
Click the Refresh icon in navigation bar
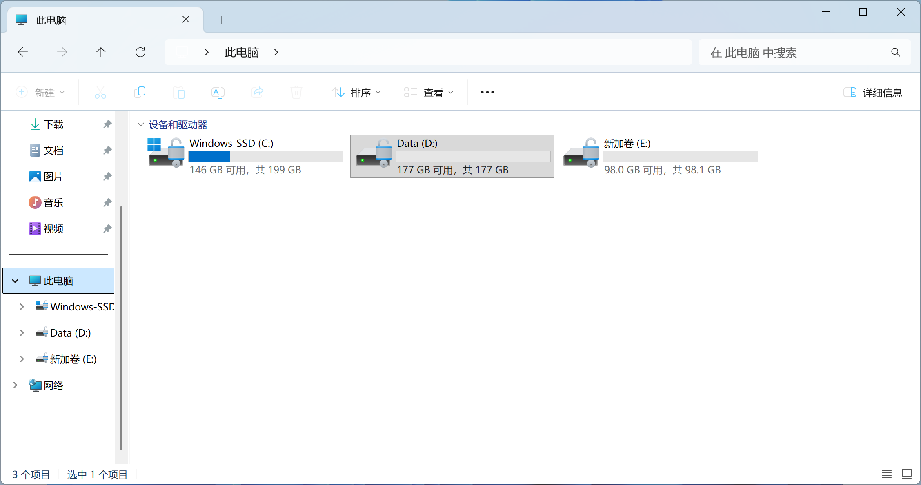[x=140, y=52]
